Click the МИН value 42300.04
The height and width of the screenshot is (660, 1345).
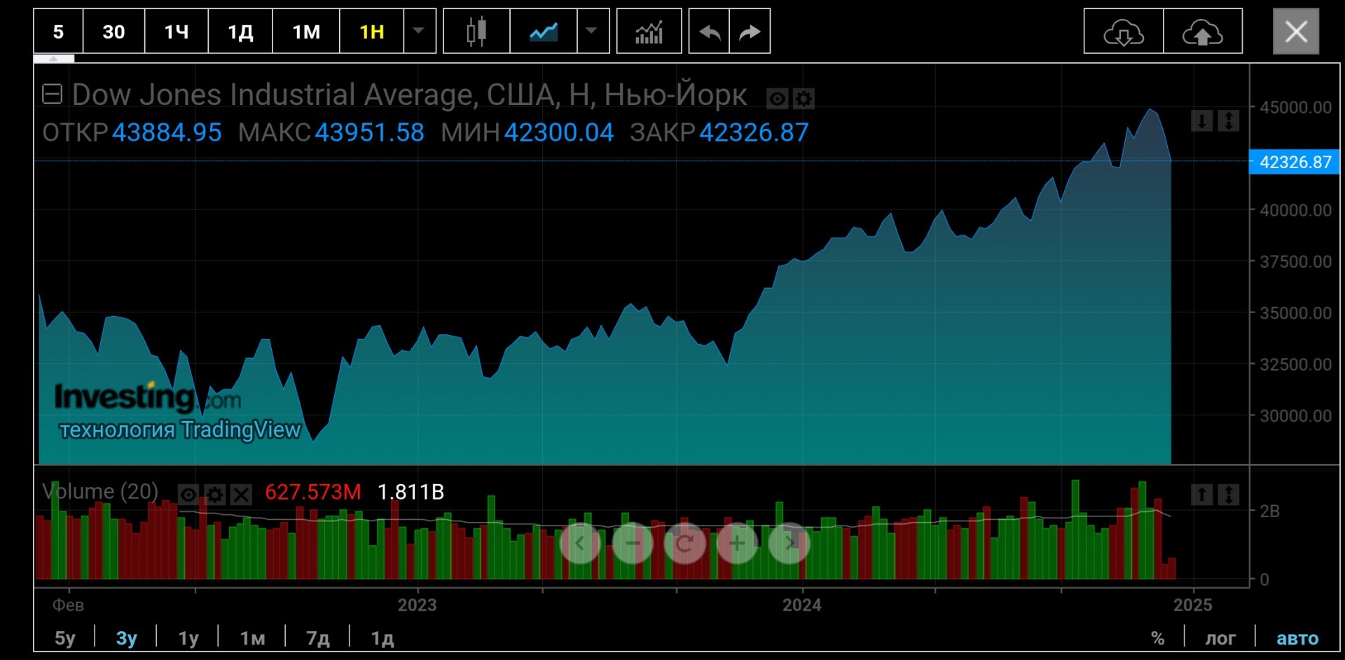[559, 132]
